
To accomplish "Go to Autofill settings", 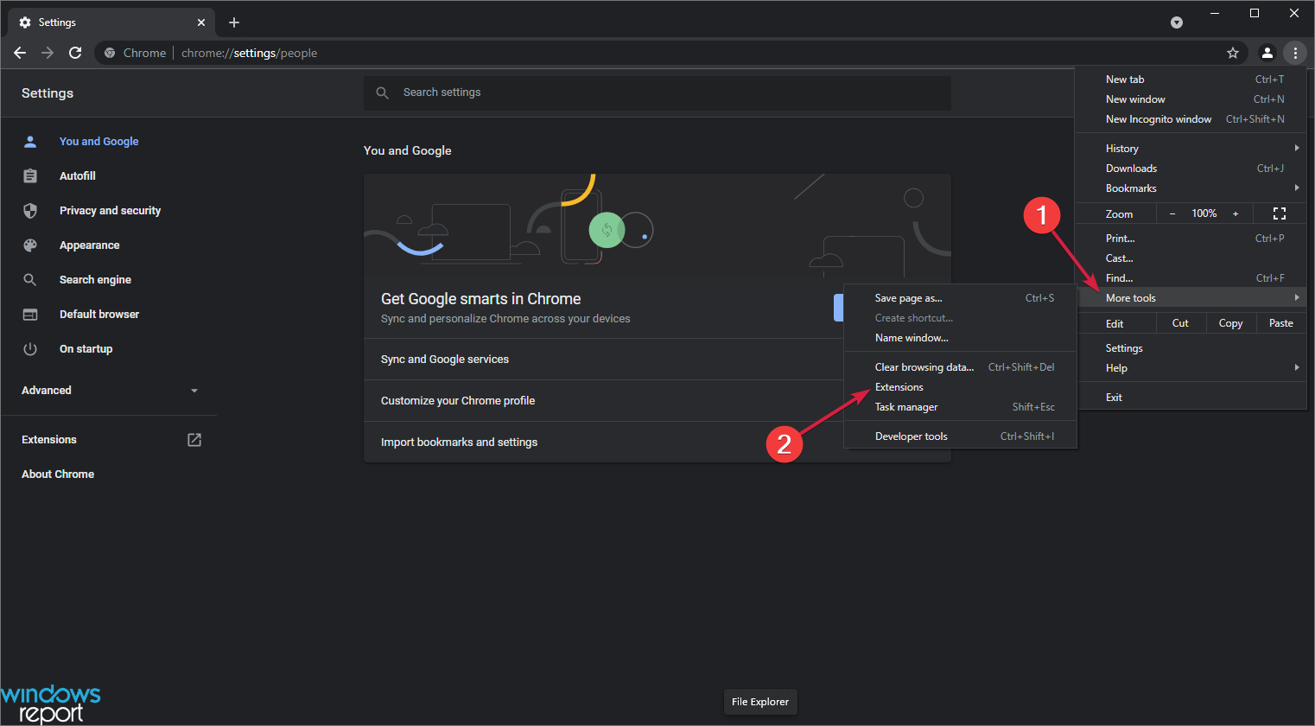I will [78, 176].
